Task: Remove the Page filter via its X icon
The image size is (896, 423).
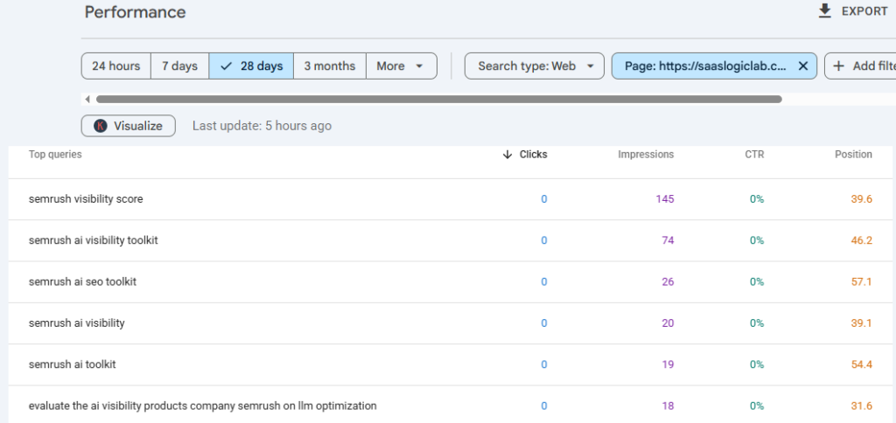Action: tap(803, 66)
